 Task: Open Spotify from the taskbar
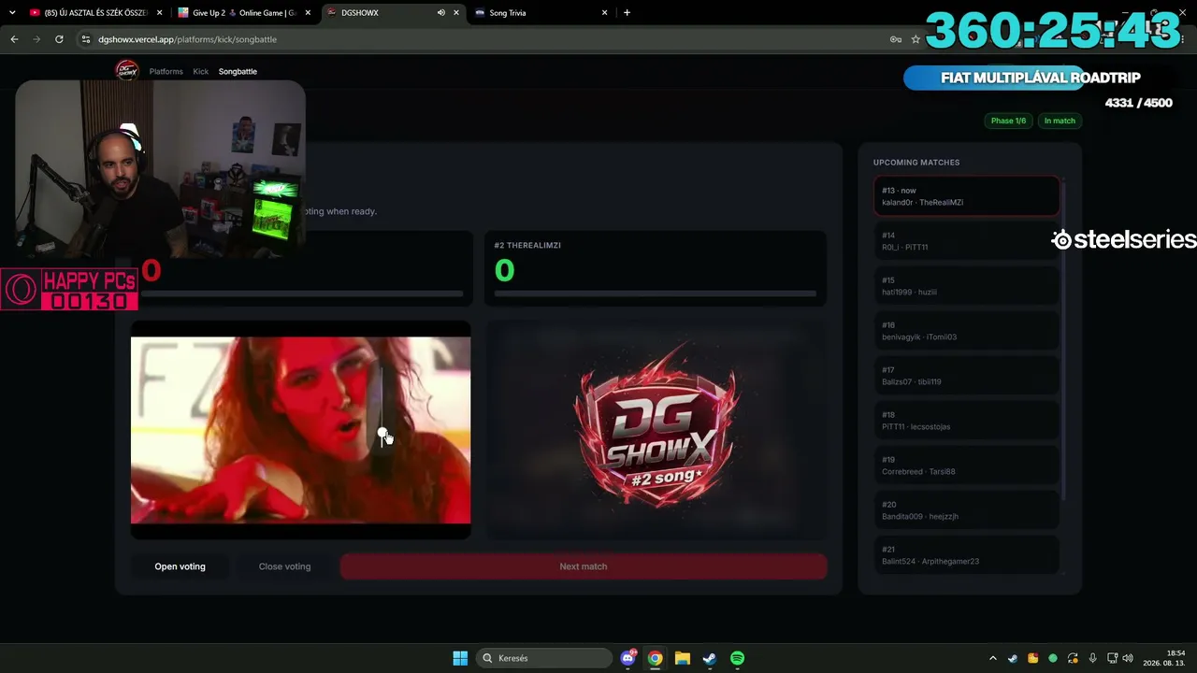(737, 658)
